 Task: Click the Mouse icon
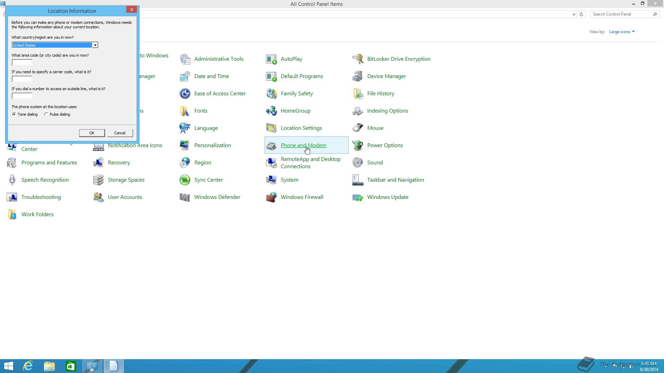[358, 128]
